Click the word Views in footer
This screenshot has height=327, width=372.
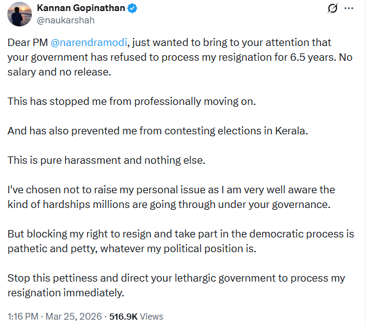click(152, 317)
